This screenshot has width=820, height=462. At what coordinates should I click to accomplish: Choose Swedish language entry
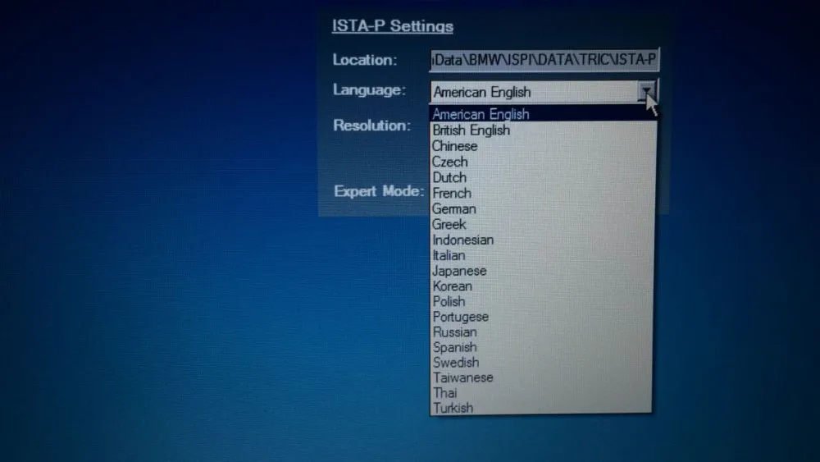coord(542,362)
